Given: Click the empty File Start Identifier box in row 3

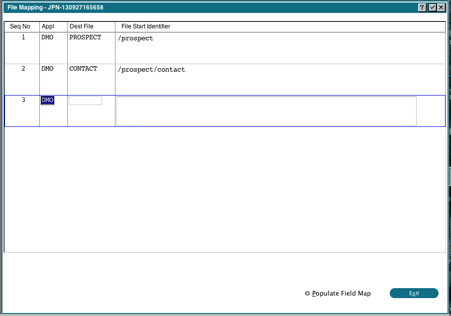Looking at the screenshot, I should point(266,110).
